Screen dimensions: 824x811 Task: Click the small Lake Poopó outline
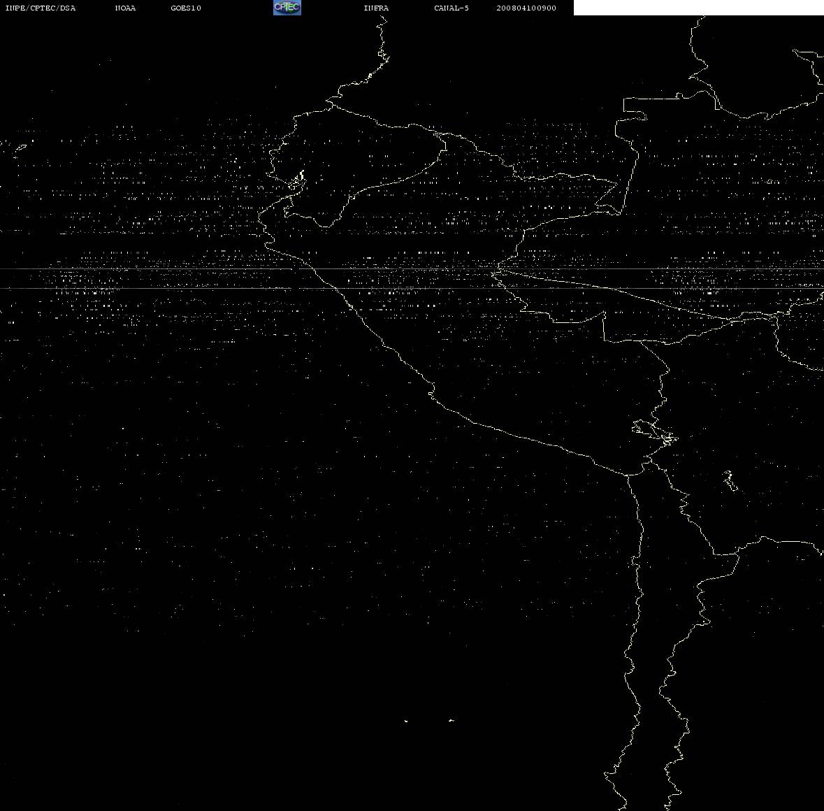(x=730, y=480)
